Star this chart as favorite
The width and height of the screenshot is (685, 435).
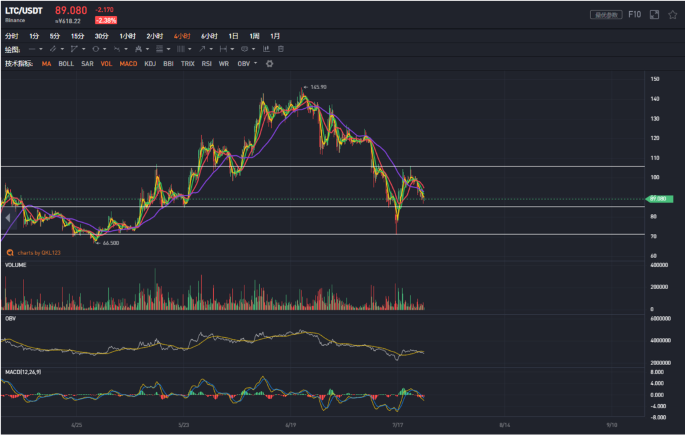674,14
